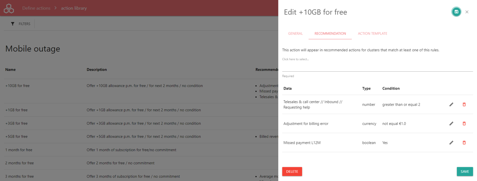Click the red Delete button
Screen dimensions: 477x181
tap(292, 171)
